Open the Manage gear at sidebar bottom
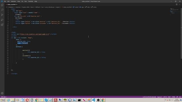182x102 pixels. (2, 93)
